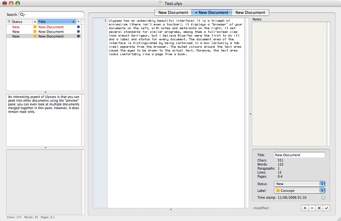Click blue dot of first New Document row
The height and width of the screenshot is (221, 341).
pos(79,27)
